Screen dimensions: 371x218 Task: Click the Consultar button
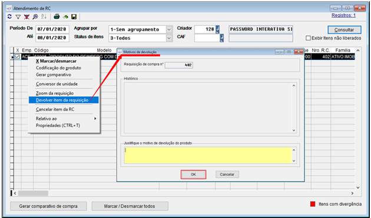tap(344, 30)
